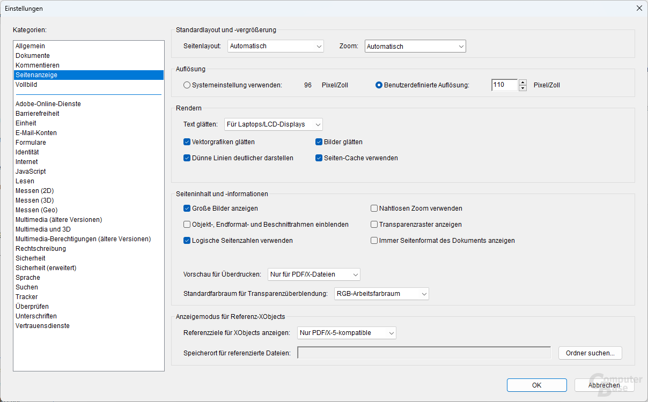Viewport: 648px width, 402px height.
Task: Toggle Seiten-Cache verwenden checkbox
Action: [x=319, y=158]
